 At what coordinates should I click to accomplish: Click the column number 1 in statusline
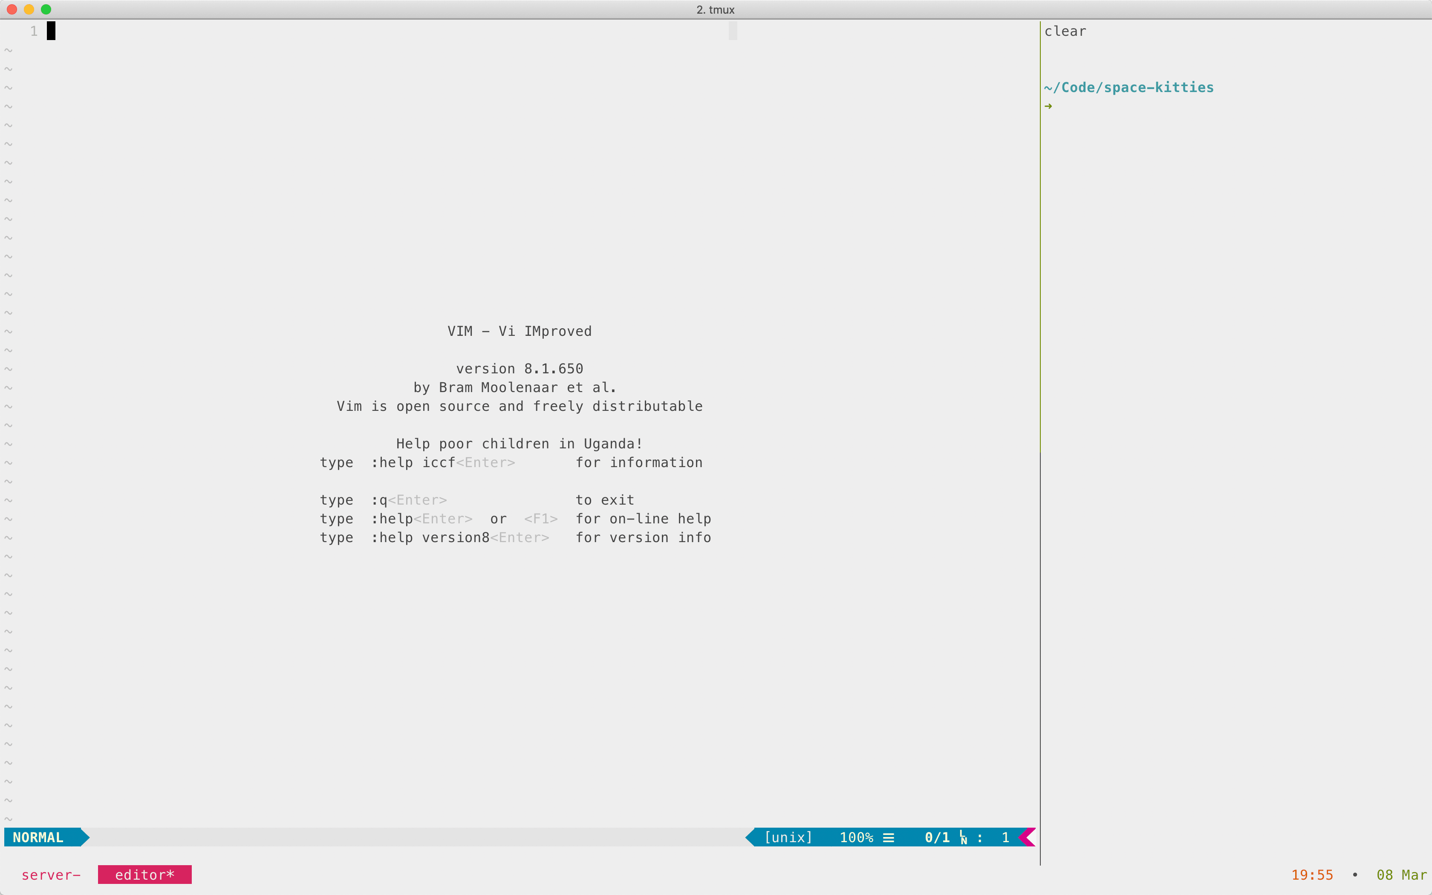[x=1005, y=837]
